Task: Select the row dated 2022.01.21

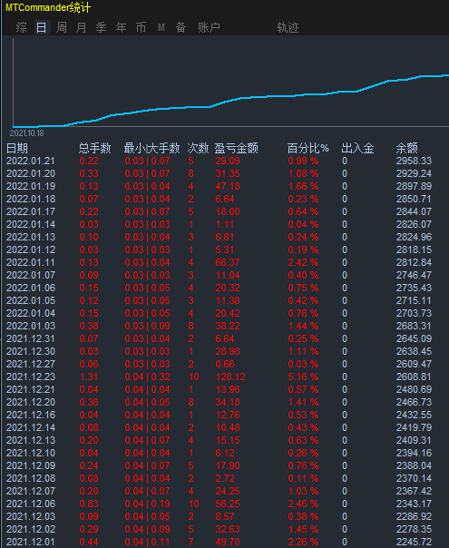Action: [220, 161]
